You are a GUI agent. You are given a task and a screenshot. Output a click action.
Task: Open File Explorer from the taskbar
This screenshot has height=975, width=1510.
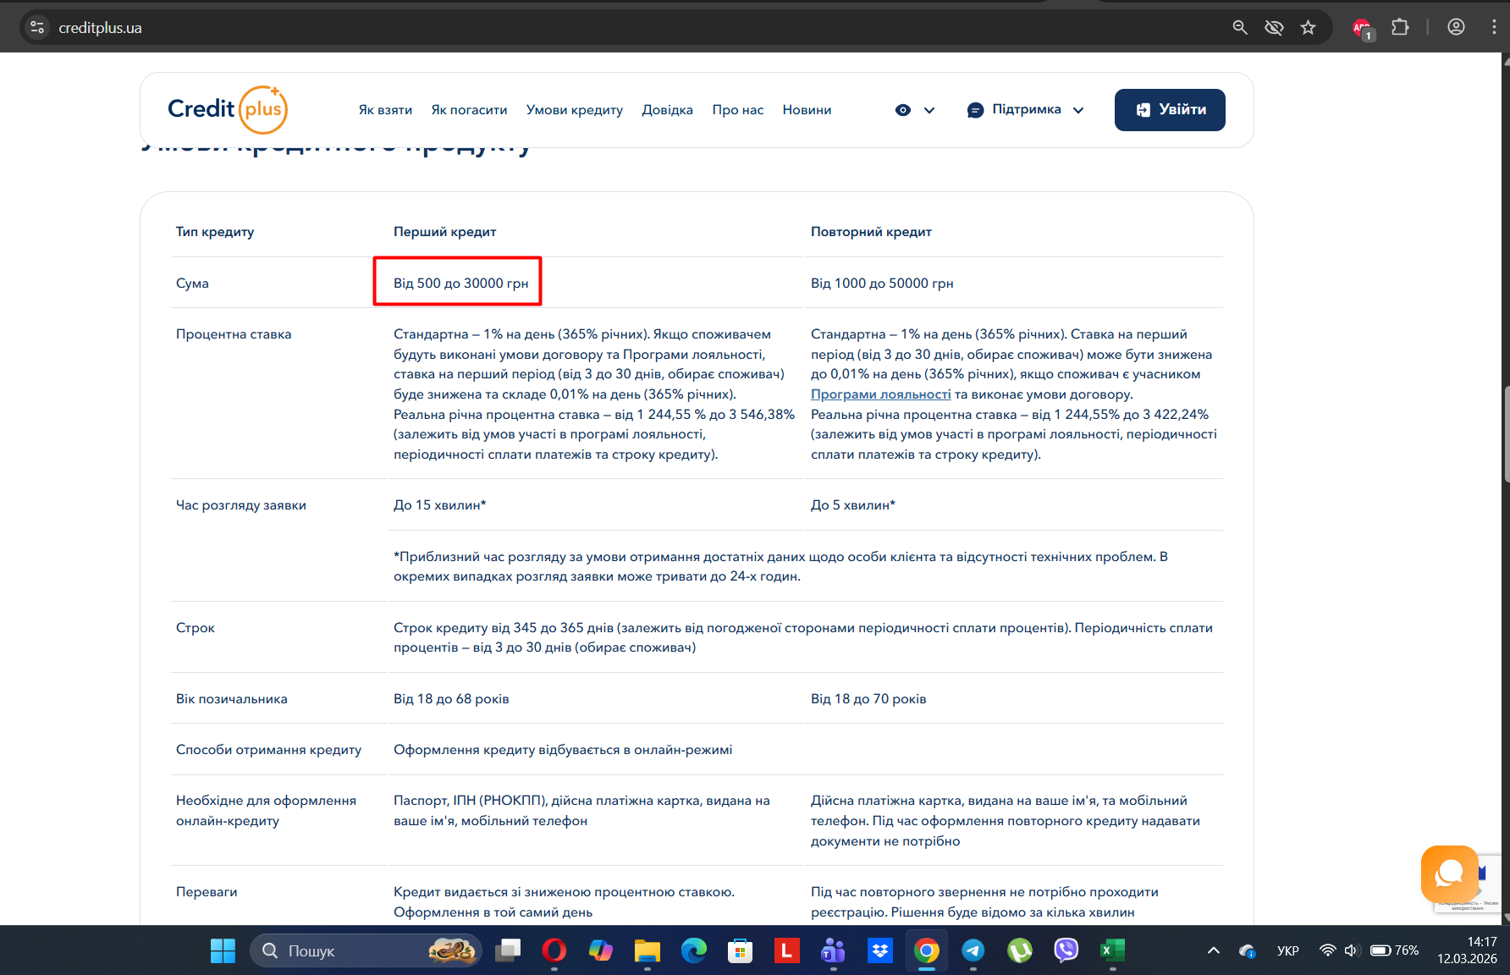coord(648,950)
